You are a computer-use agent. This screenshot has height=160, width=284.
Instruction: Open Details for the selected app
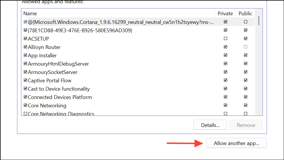click(x=210, y=125)
